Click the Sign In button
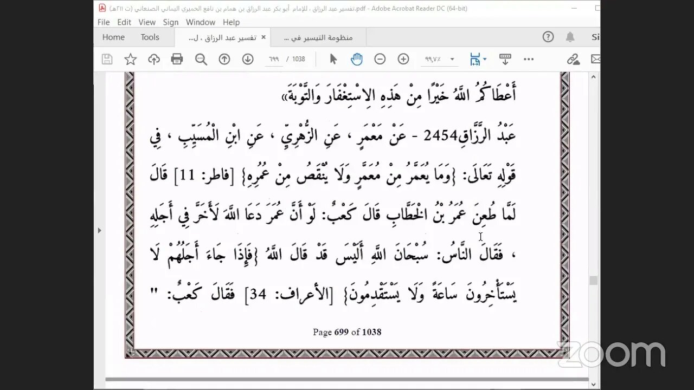694x390 pixels. [x=596, y=37]
